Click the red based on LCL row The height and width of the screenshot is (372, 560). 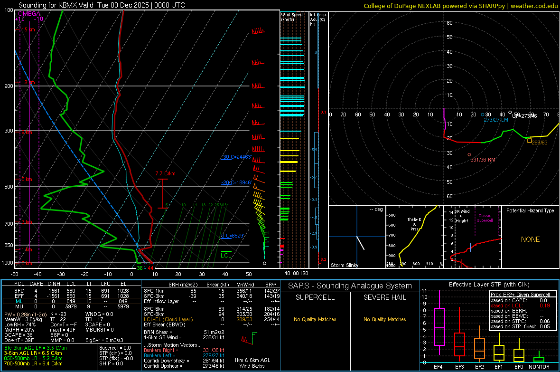[x=520, y=305]
